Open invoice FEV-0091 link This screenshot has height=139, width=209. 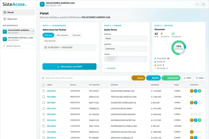pyautogui.click(x=51, y=103)
